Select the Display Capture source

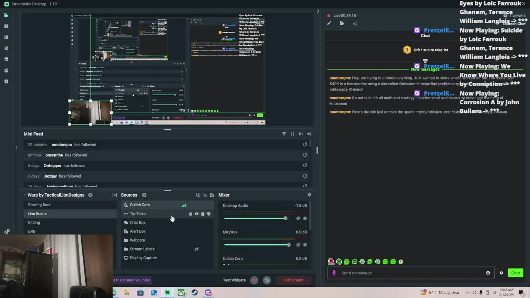pos(167,258)
